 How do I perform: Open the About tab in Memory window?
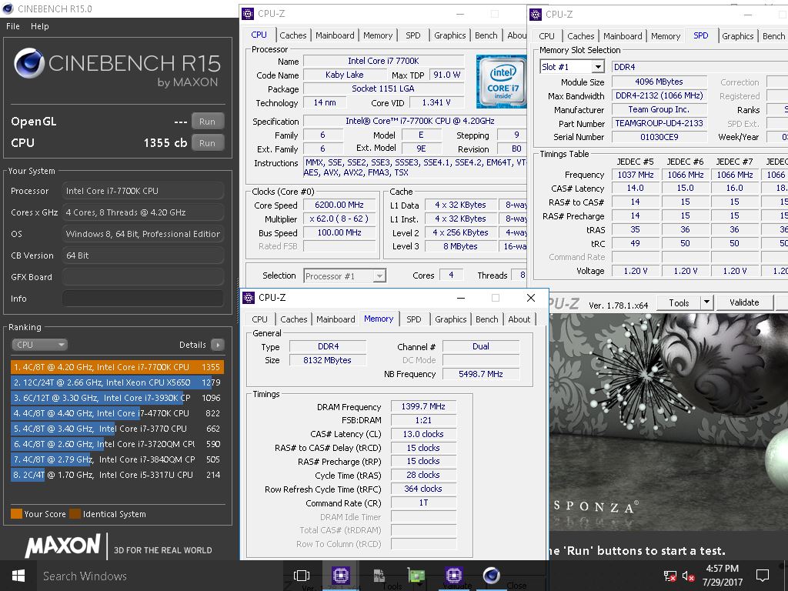[519, 319]
